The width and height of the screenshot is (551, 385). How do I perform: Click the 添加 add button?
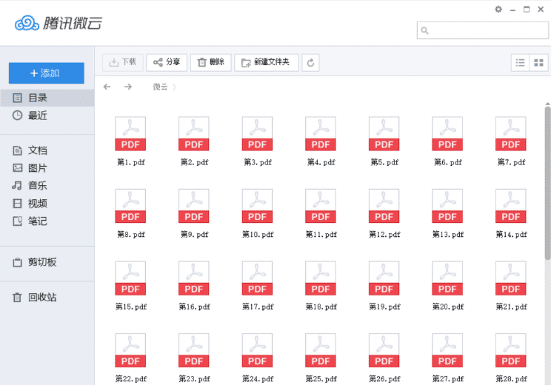tap(47, 73)
